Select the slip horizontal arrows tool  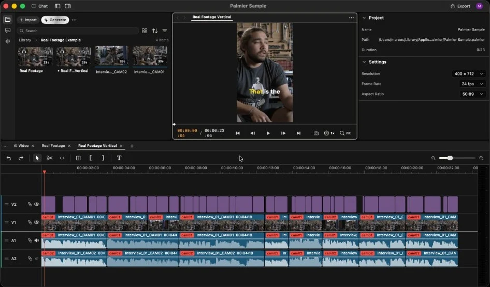pos(62,158)
